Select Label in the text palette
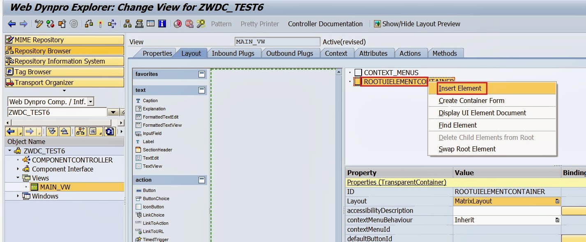 (148, 142)
